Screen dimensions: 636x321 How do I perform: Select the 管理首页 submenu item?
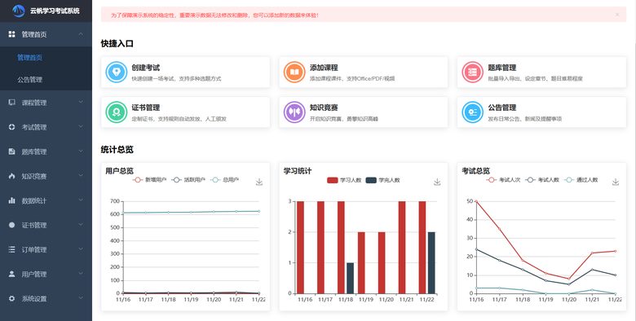click(x=29, y=58)
